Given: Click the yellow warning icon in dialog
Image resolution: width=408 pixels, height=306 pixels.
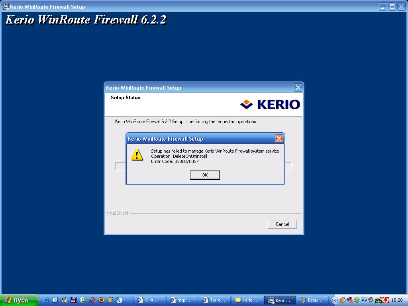Looking at the screenshot, I should pos(137,155).
